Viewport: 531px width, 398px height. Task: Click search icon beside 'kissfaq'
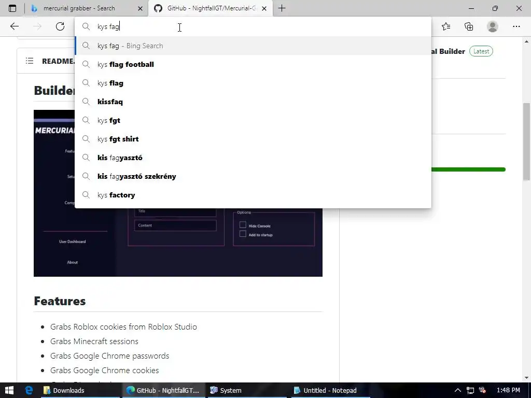(86, 102)
